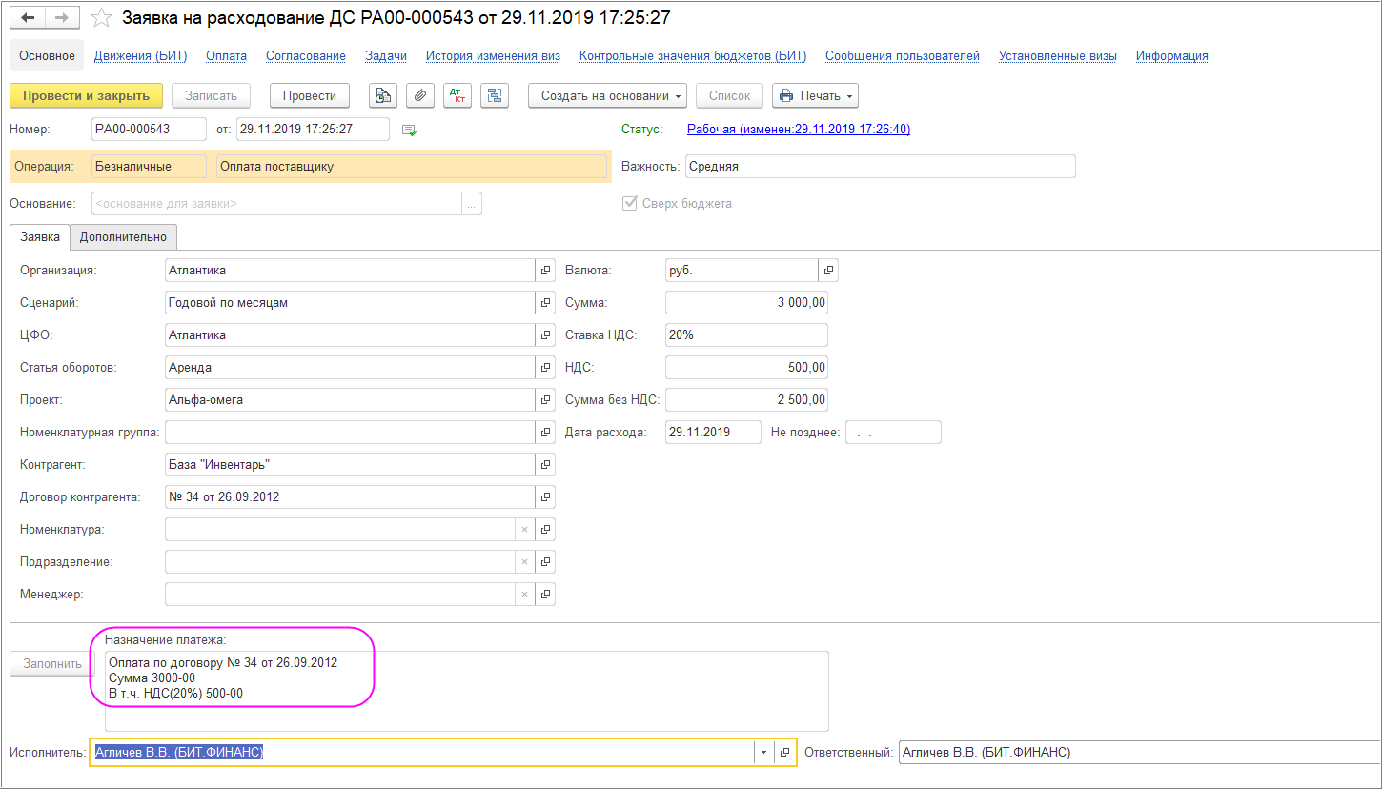This screenshot has height=789, width=1382.
Task: Click the Заполнить button
Action: pyautogui.click(x=52, y=664)
